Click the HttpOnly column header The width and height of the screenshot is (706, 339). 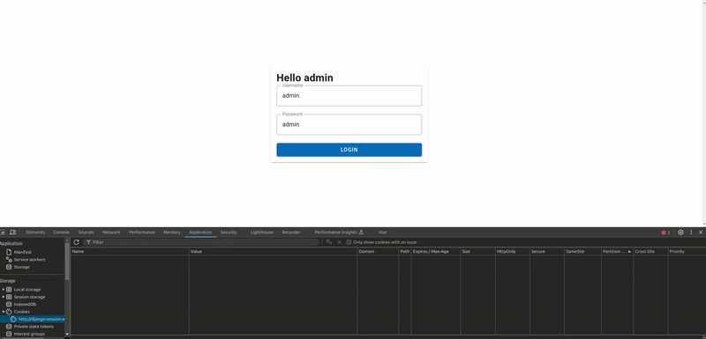click(513, 252)
